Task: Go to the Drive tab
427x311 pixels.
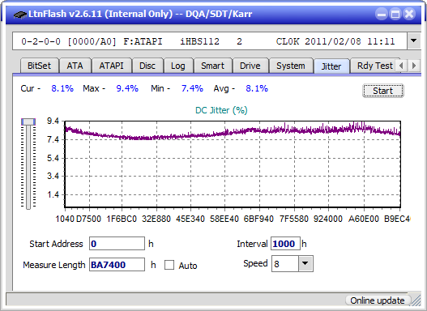Action: 250,66
